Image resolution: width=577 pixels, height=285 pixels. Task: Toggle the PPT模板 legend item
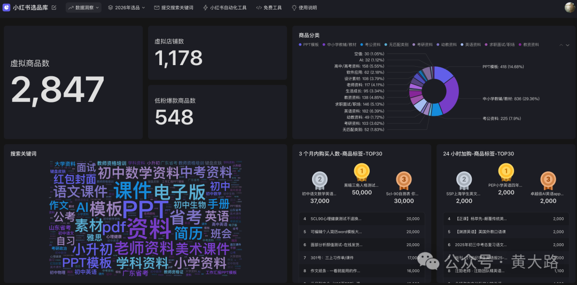point(309,44)
